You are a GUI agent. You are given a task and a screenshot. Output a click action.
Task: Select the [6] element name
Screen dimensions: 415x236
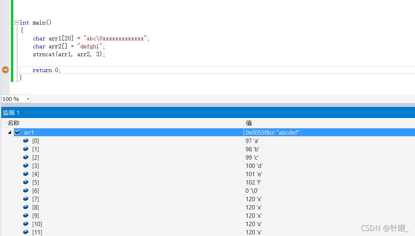pyautogui.click(x=36, y=191)
